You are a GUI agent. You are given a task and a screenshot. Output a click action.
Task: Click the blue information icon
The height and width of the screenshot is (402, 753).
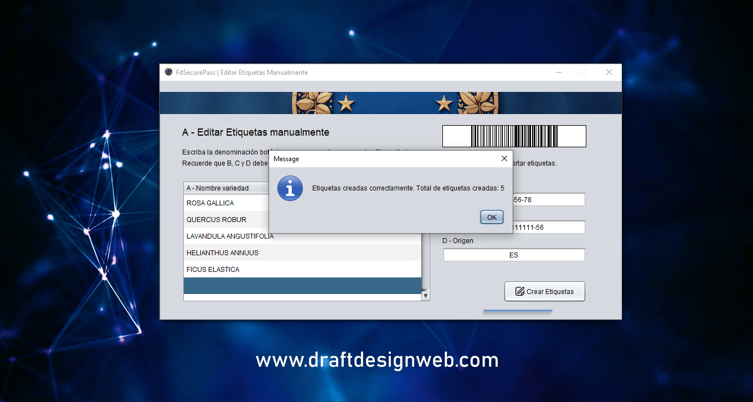290,188
